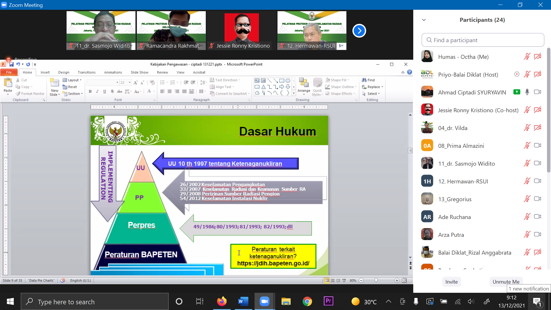
Task: Open Layout dropdown
Action: 72,80
